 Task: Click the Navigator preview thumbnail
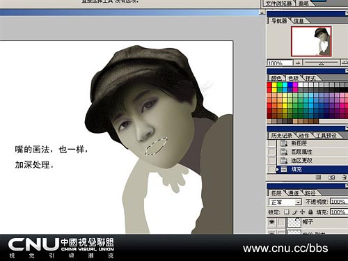(x=311, y=41)
